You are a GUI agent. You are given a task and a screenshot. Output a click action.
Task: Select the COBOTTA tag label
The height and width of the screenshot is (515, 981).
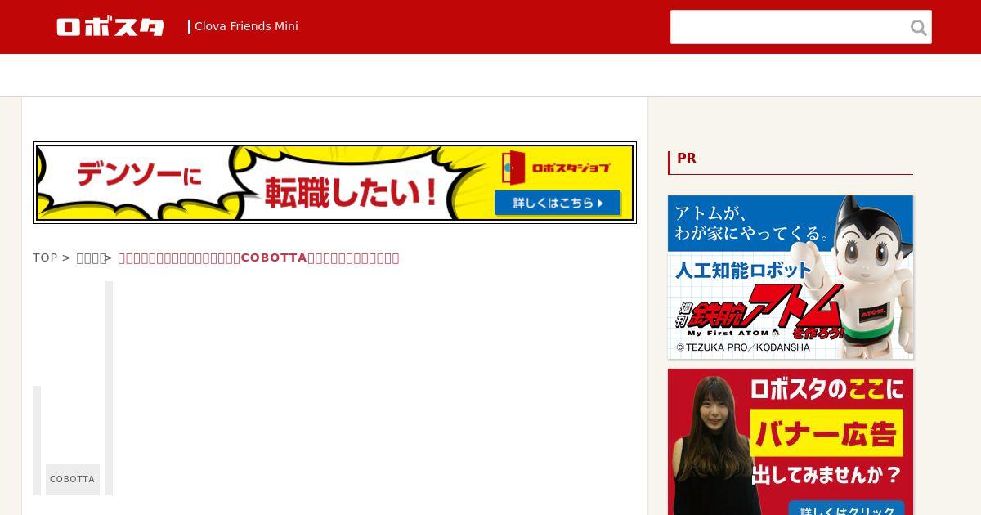pos(73,480)
